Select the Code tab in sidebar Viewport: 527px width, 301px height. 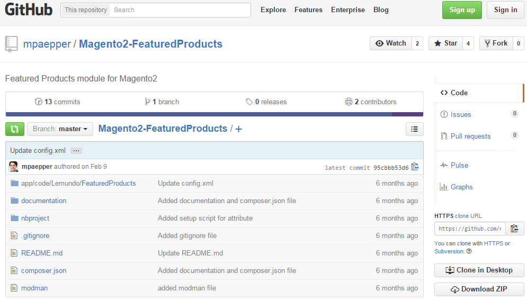click(x=479, y=93)
